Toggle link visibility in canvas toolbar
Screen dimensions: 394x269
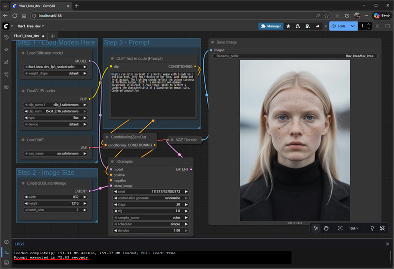coord(382,228)
